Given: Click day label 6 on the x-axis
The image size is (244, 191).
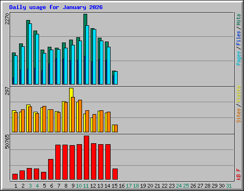Looking at the screenshot, I should pos(51,186).
